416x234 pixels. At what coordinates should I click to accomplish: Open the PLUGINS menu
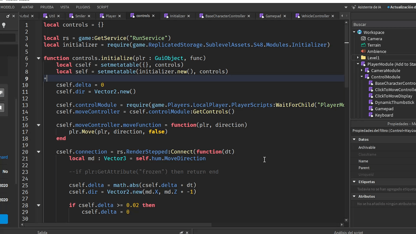(x=83, y=7)
